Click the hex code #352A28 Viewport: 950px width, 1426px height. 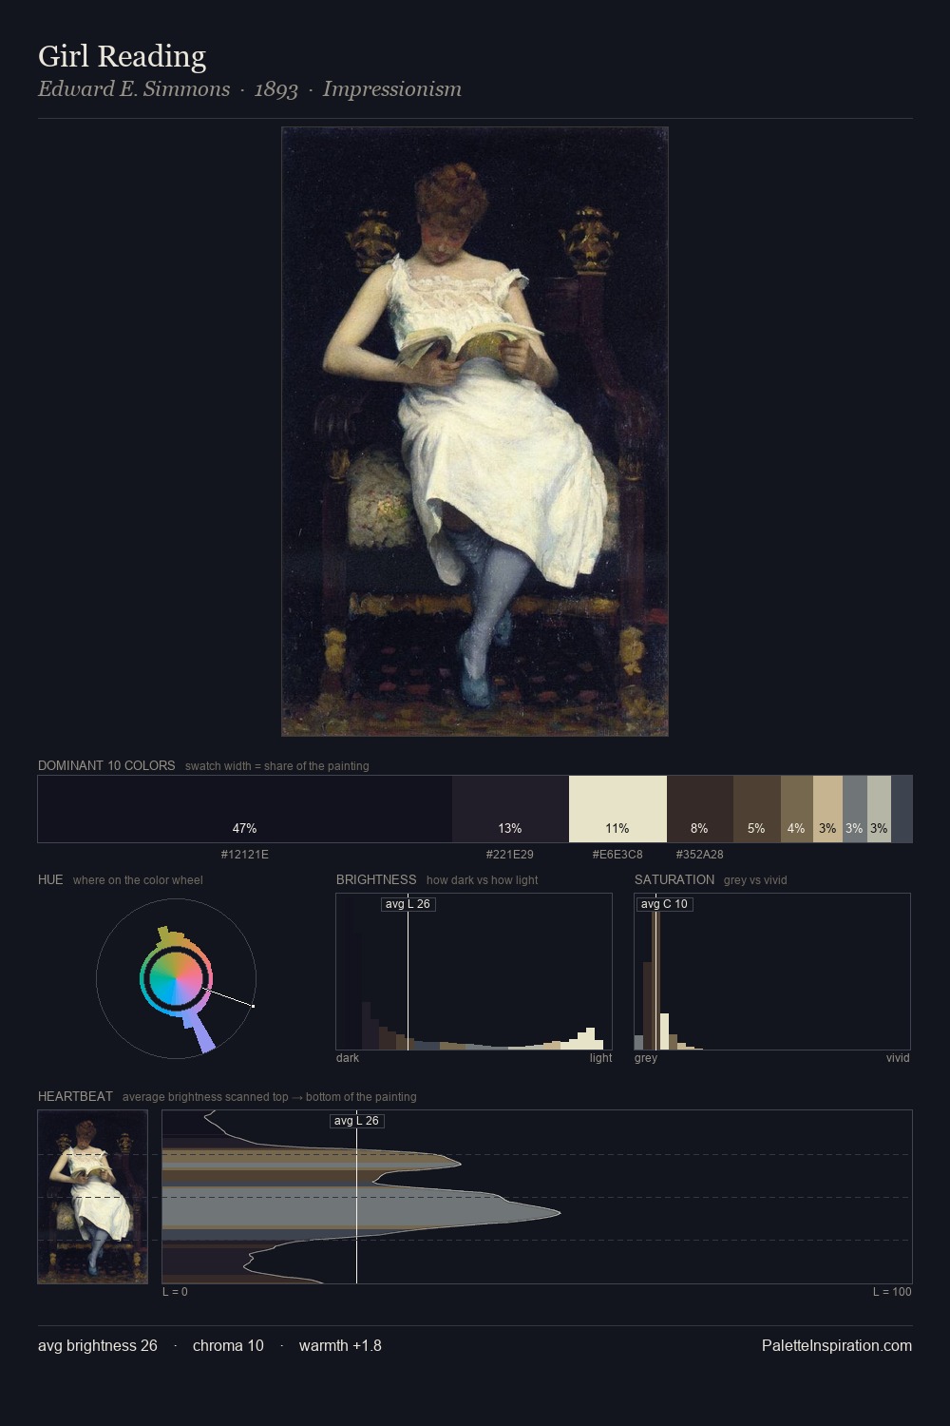click(700, 855)
